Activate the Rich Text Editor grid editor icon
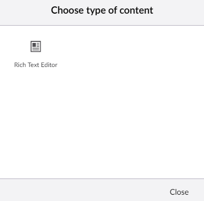Viewport: 204px width, 201px height. tap(36, 47)
